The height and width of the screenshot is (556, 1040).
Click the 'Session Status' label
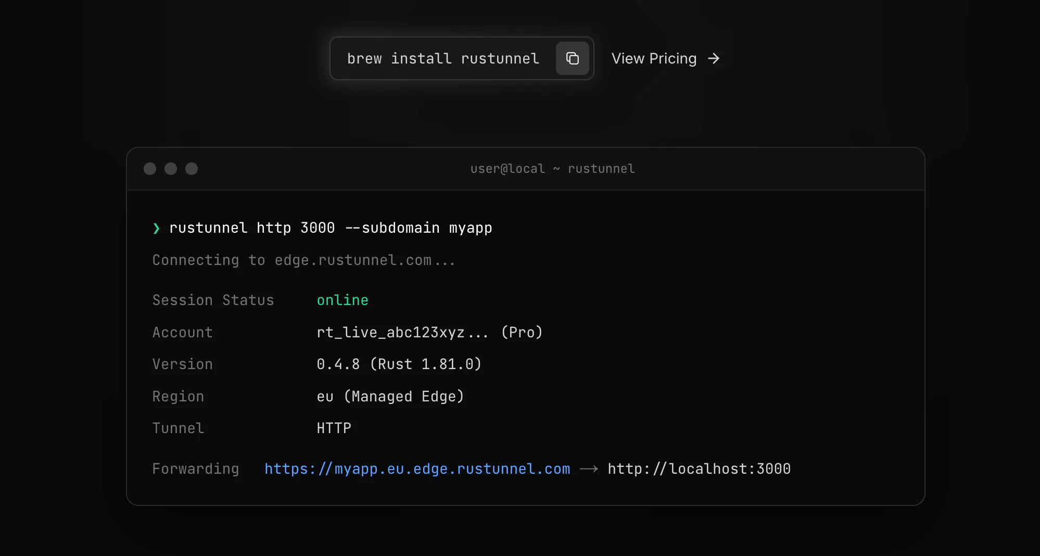[x=213, y=300]
